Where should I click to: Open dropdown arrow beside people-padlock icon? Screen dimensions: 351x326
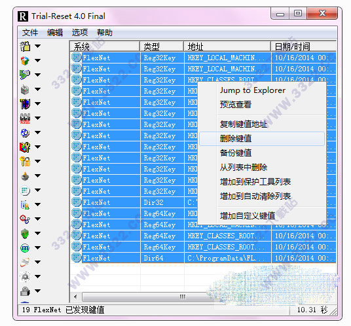pyautogui.click(x=37, y=46)
